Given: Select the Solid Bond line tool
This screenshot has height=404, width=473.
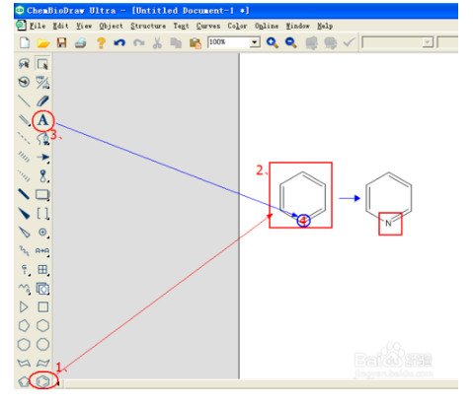Looking at the screenshot, I should click(24, 101).
